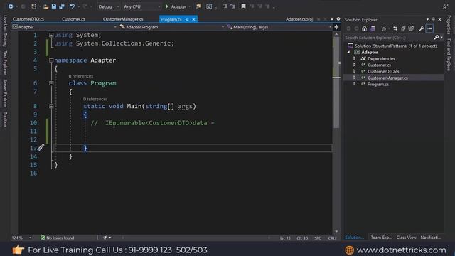The width and height of the screenshot is (455, 256).
Task: Click the editor vertical scrollbar thumb
Action: pos(336,83)
